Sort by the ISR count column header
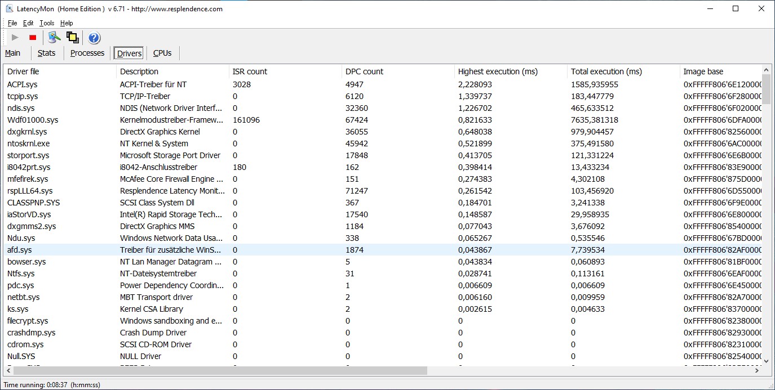Screen dimensions: 775x390 [x=250, y=71]
